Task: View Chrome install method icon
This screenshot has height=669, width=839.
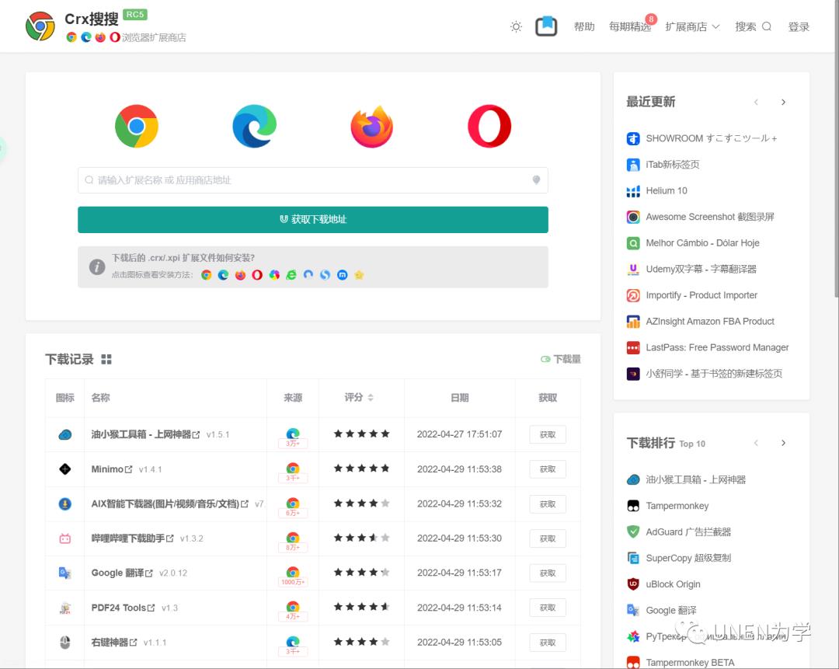Action: [206, 275]
